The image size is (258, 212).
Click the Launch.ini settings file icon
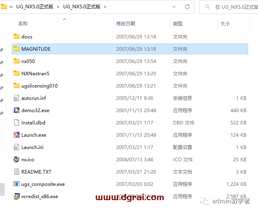(x=17, y=147)
